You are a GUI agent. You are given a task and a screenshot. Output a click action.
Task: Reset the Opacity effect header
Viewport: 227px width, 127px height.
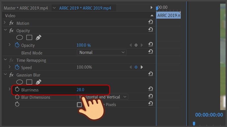pos(151,30)
